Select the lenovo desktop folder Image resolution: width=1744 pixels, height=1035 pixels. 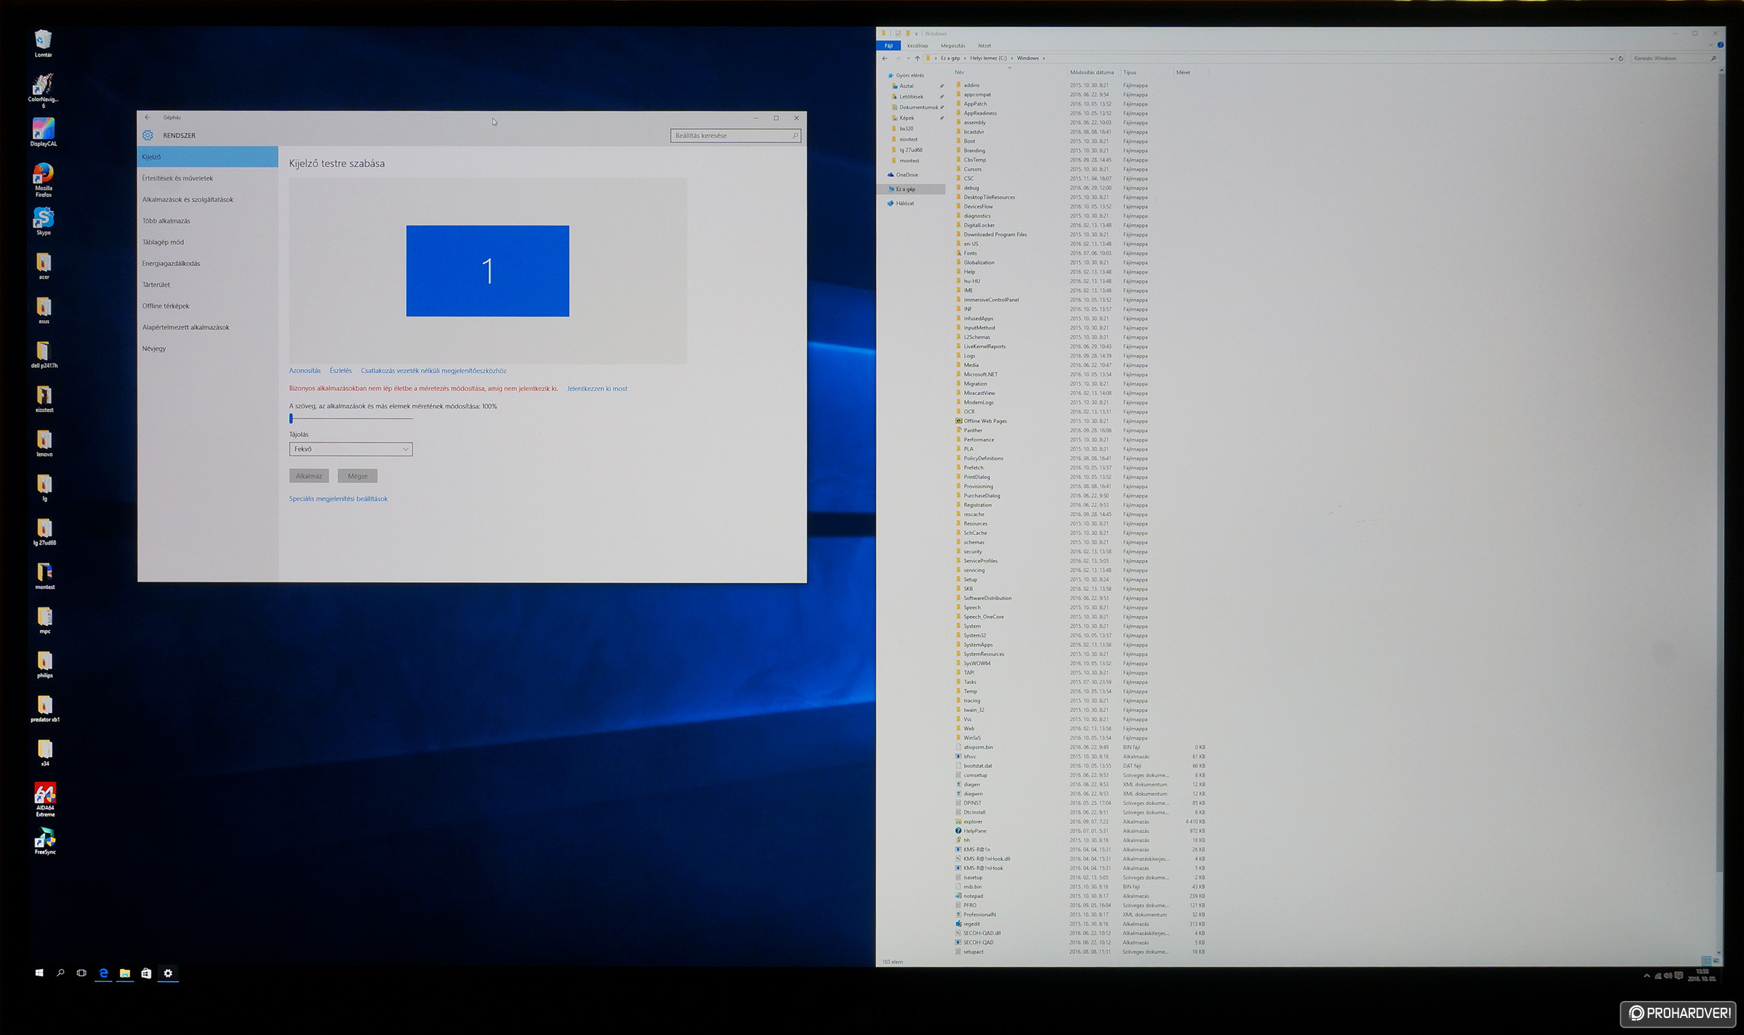click(x=44, y=443)
